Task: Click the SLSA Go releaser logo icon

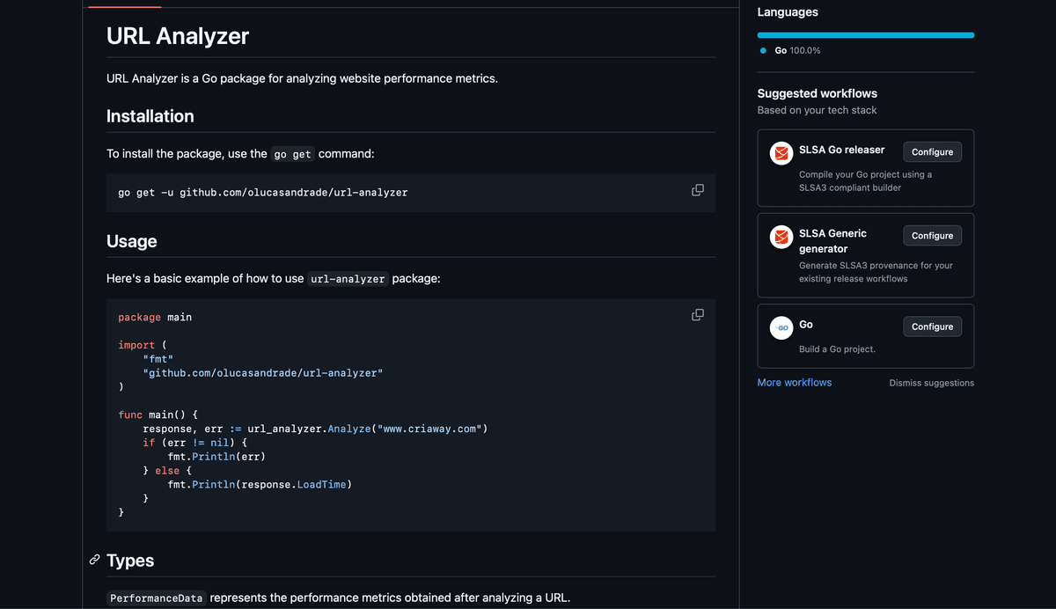Action: [781, 153]
